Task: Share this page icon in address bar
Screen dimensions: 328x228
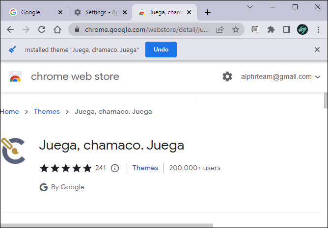Action: pos(220,30)
